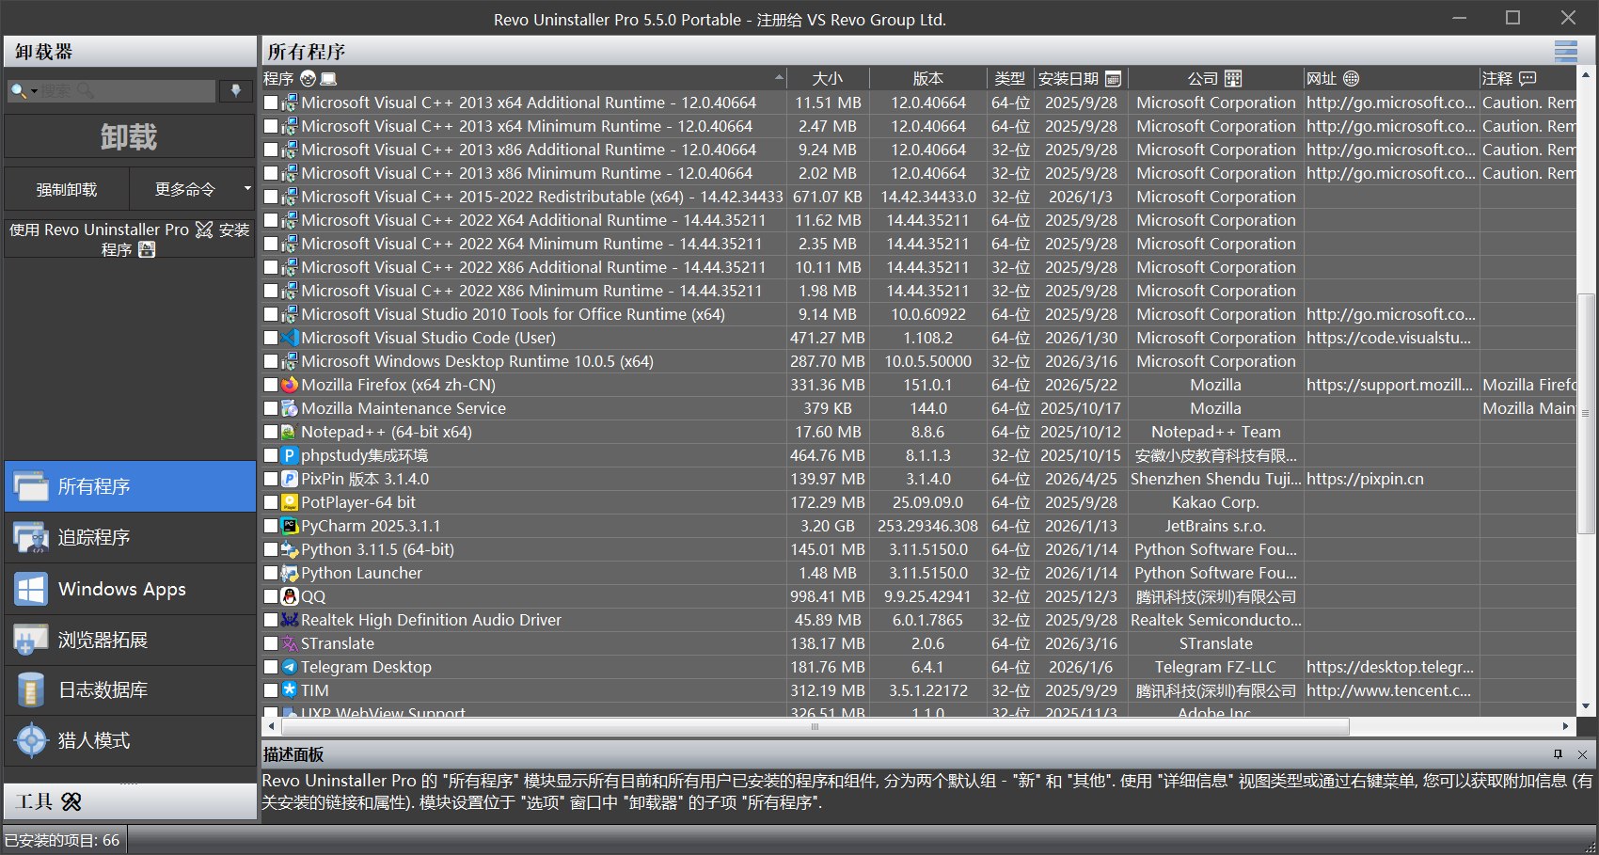1599x855 pixels.
Task: Click the vertical scrollbar thumb
Action: [x=1586, y=412]
